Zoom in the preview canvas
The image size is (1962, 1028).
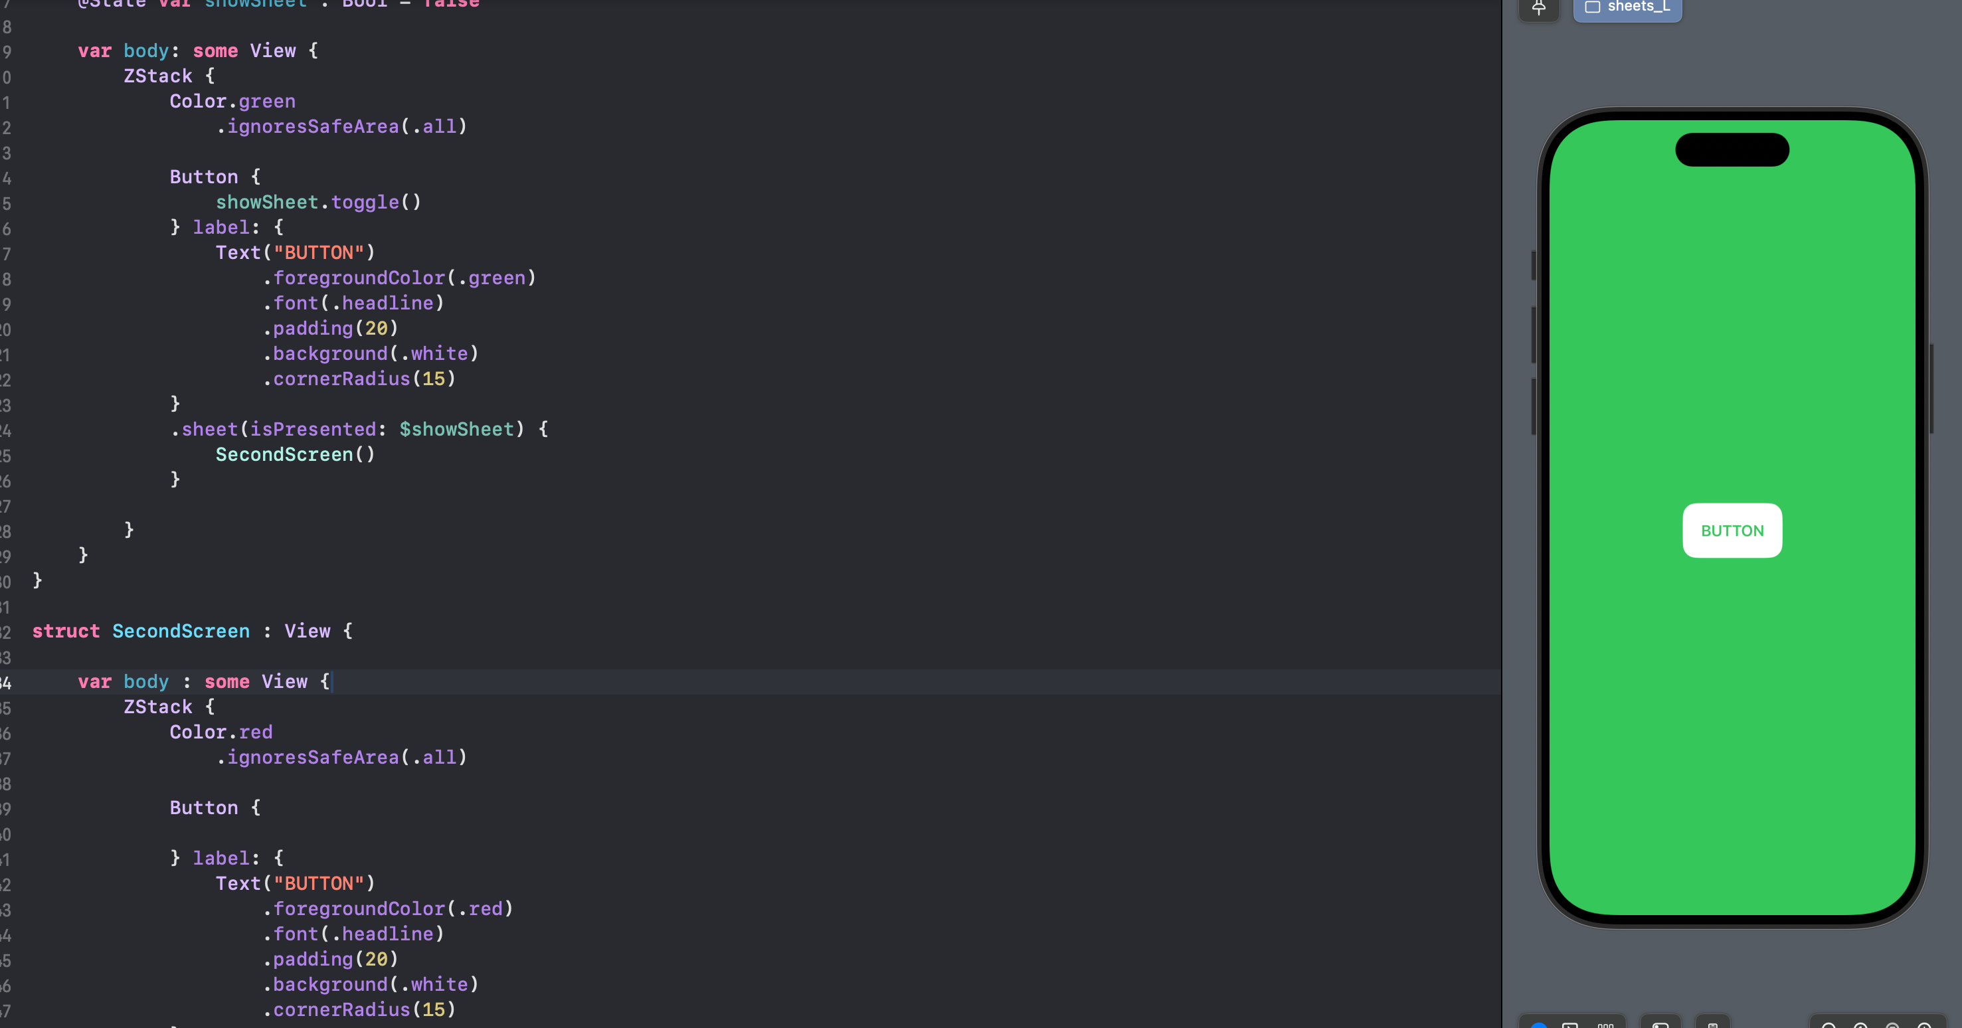(x=1924, y=1025)
